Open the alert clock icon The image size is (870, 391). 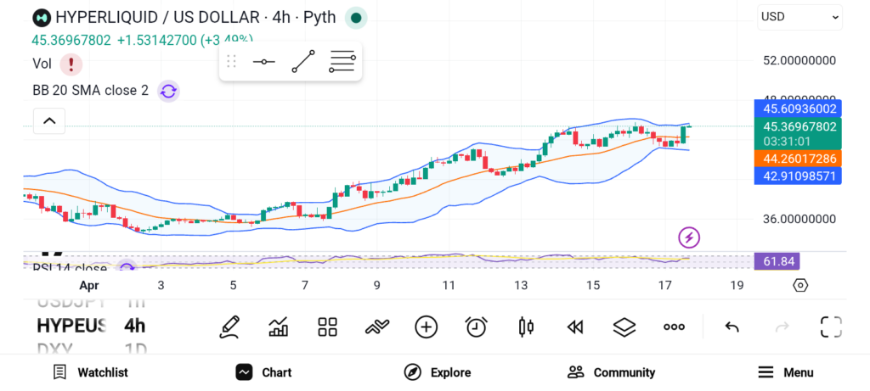(x=476, y=327)
